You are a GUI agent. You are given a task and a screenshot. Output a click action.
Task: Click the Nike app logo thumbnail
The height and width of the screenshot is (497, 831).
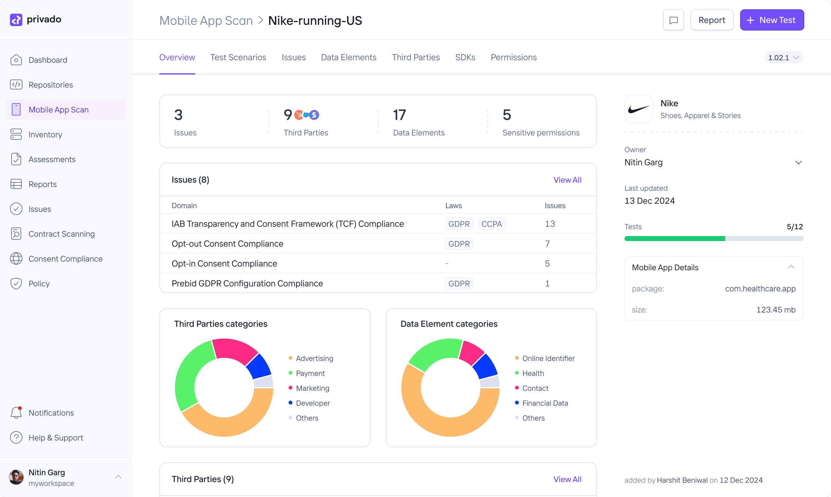pos(638,109)
